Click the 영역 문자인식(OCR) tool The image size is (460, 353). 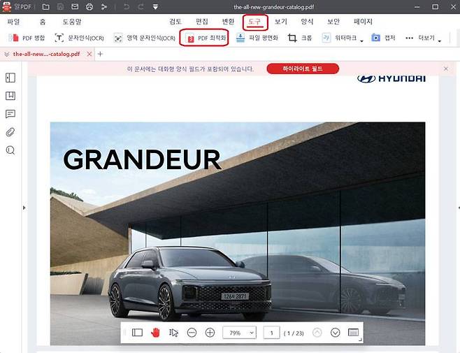click(144, 38)
